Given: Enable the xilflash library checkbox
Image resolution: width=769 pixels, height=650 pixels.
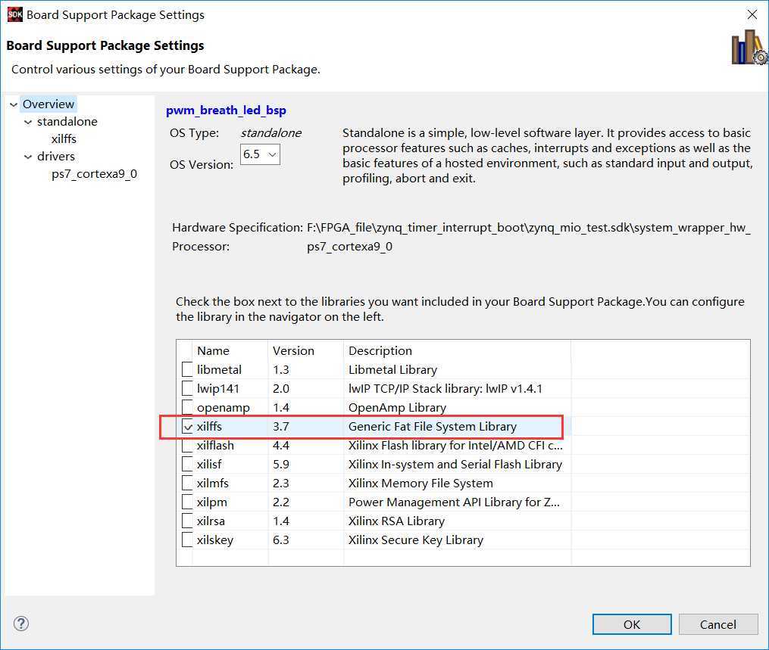Looking at the screenshot, I should 187,445.
